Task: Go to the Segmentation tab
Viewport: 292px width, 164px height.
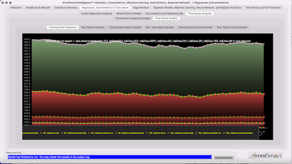Action: click(141, 8)
